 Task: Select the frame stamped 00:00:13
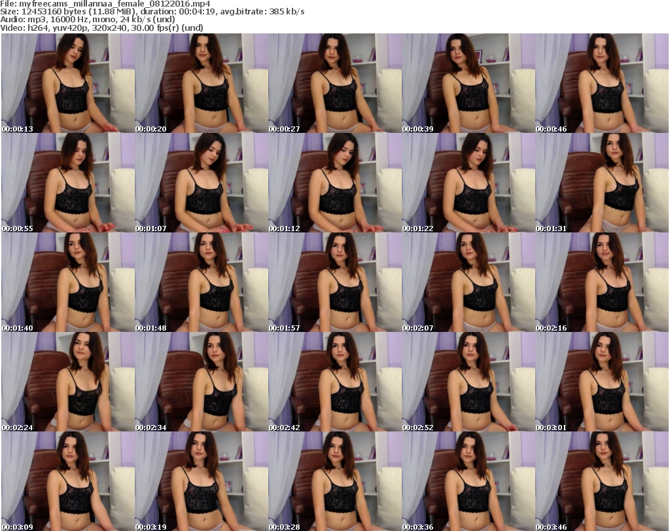[x=68, y=83]
